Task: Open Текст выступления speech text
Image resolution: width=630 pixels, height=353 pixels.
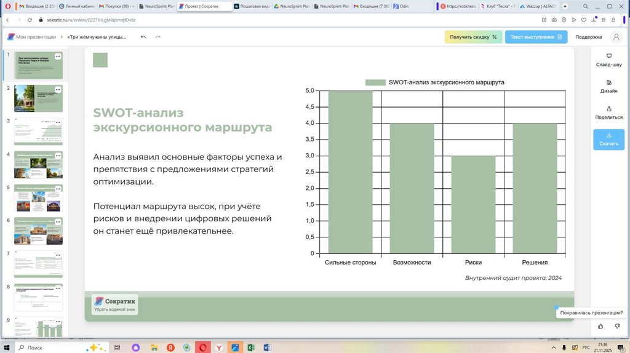Action: (536, 37)
